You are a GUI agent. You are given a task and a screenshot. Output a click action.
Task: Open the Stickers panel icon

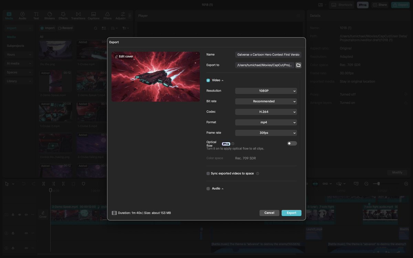[x=50, y=16]
